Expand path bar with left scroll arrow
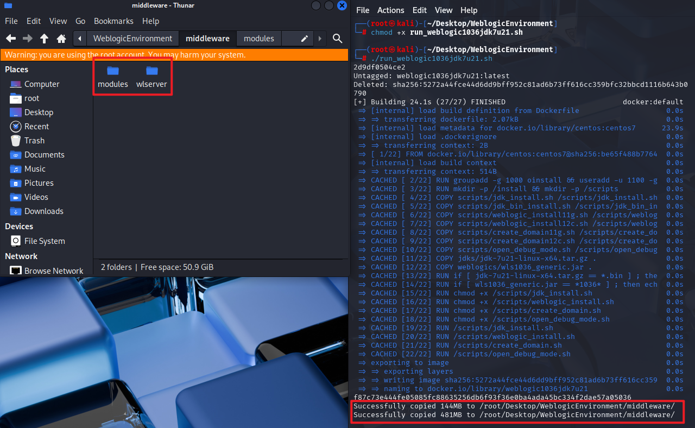Image resolution: width=695 pixels, height=428 pixels. click(x=80, y=39)
